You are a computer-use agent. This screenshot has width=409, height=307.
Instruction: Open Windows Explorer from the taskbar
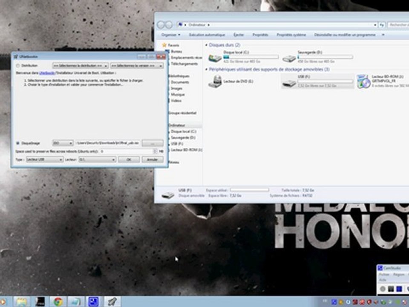(x=22, y=301)
